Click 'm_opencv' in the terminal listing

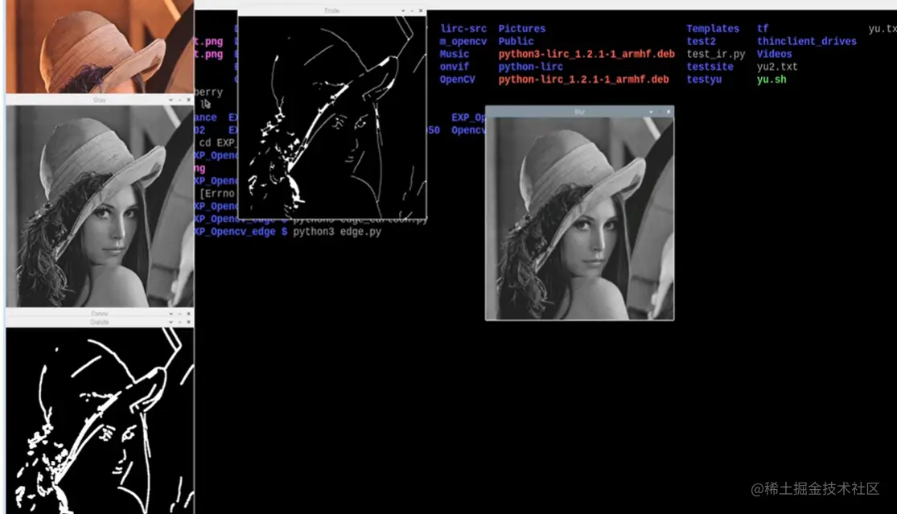point(463,41)
